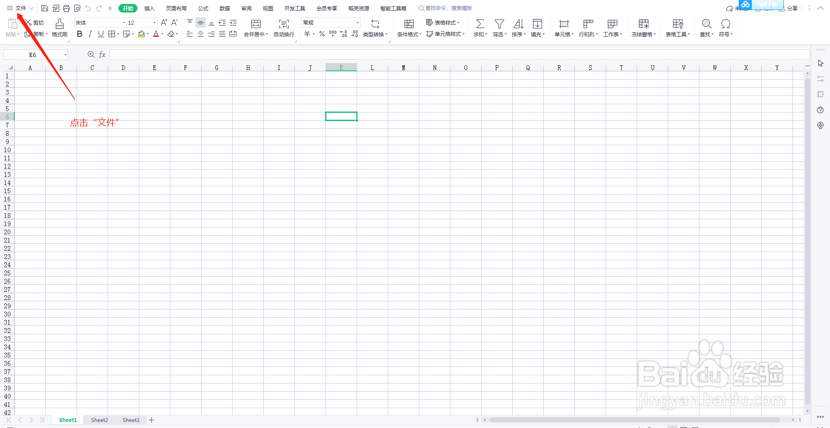Switch to 数据 (Data) tab

225,8
